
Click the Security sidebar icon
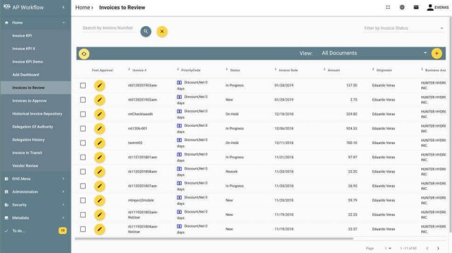click(6, 205)
